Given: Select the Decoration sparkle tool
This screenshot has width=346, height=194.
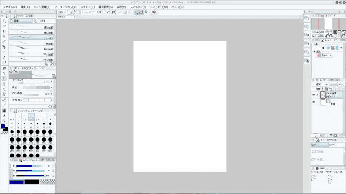Looking at the screenshot, I should [x=4, y=89].
